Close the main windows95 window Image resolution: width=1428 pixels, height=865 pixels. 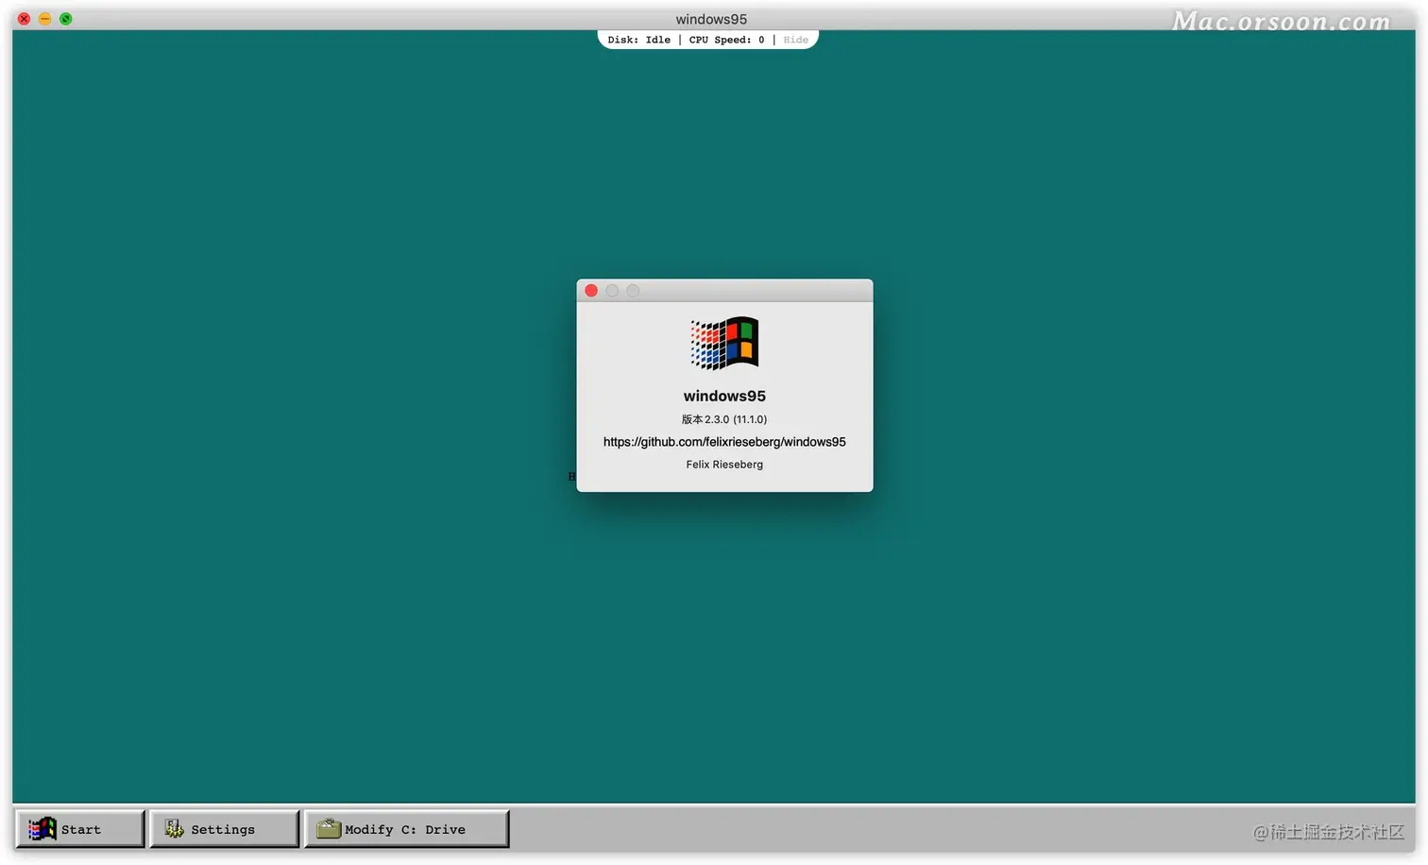tap(25, 19)
